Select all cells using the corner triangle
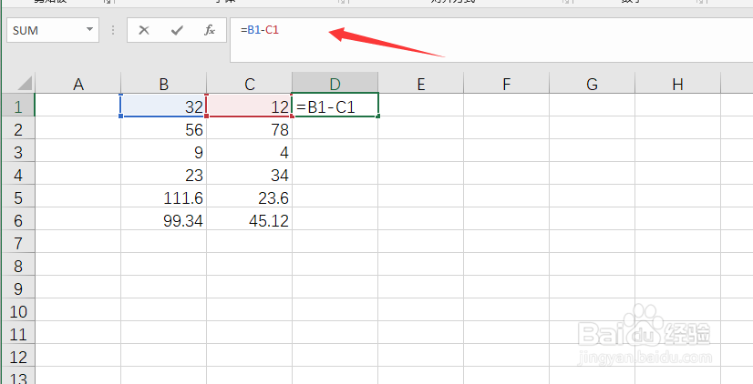This screenshot has width=753, height=384. pyautogui.click(x=25, y=83)
